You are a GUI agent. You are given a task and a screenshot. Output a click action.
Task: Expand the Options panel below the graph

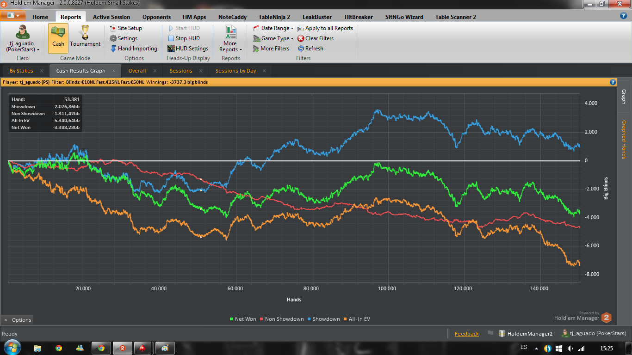pyautogui.click(x=17, y=320)
